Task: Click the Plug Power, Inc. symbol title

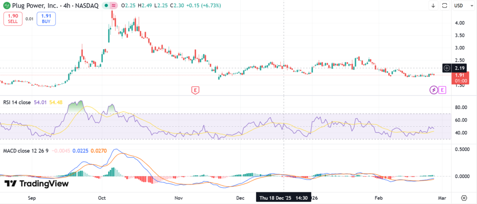Action: tap(35, 6)
